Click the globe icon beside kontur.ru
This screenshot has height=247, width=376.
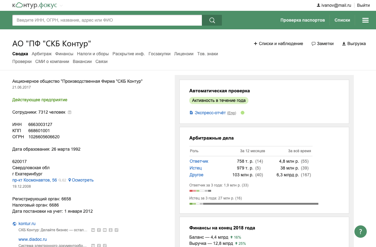pos(14,224)
